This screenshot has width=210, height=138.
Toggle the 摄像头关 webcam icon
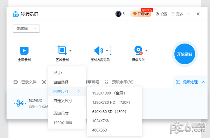[x=139, y=51]
